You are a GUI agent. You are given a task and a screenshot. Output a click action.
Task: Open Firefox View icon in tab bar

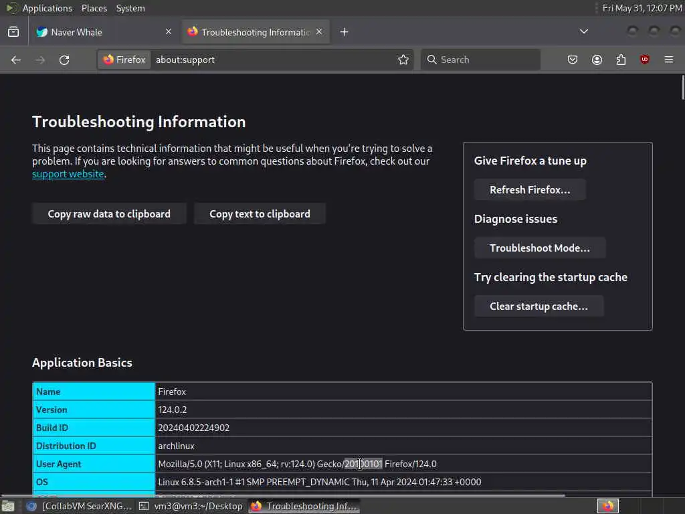point(13,32)
